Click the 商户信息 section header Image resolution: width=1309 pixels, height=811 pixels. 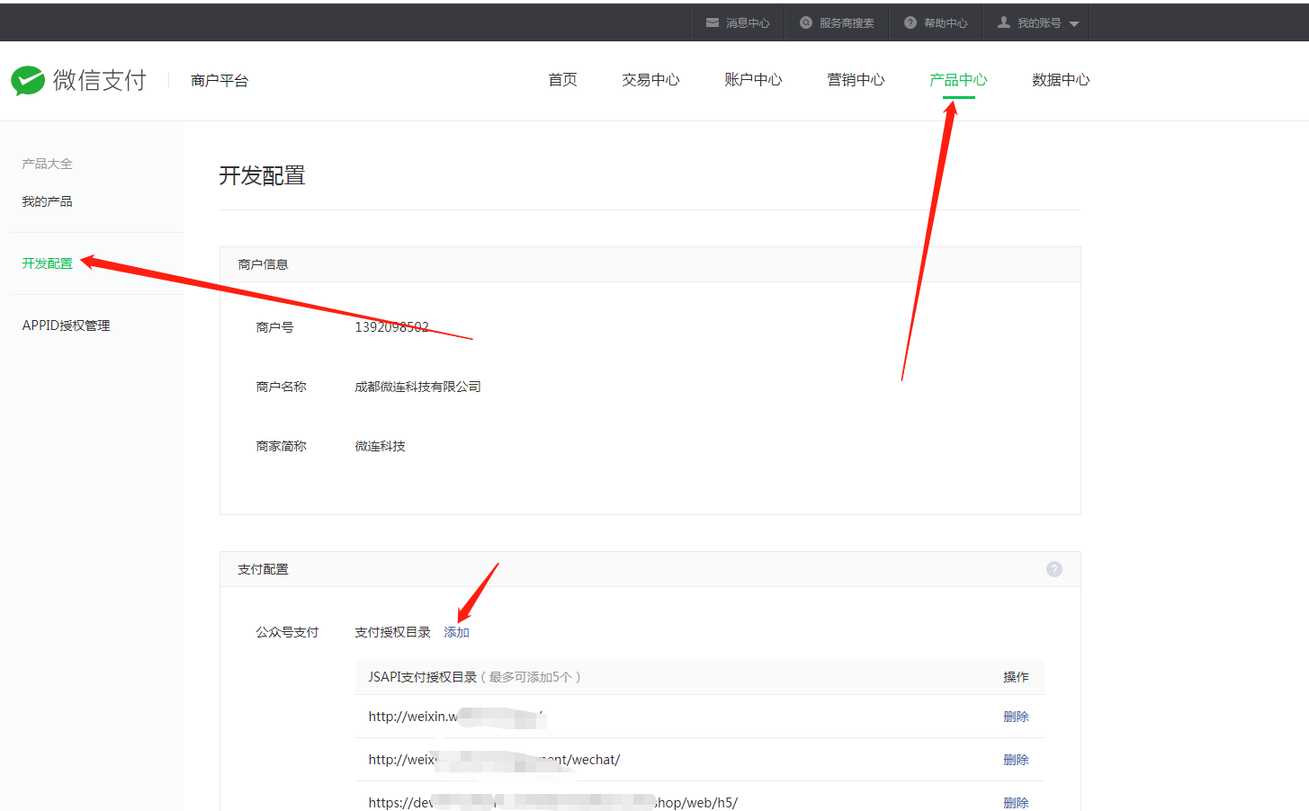coord(263,264)
